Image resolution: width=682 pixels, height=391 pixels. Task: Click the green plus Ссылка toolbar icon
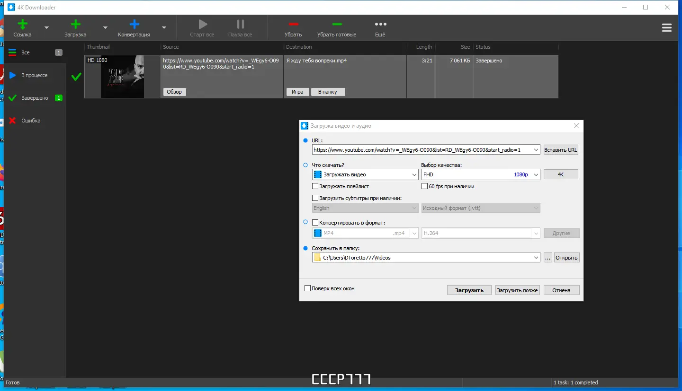(x=22, y=24)
